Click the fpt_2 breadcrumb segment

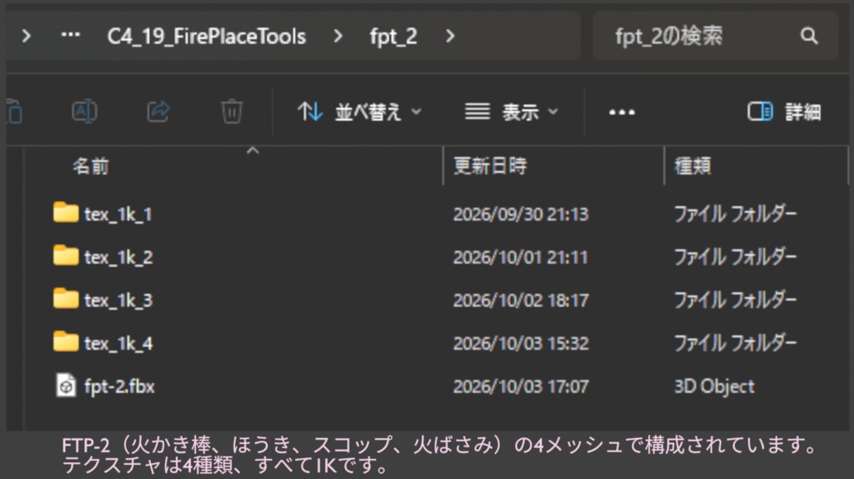pyautogui.click(x=394, y=37)
